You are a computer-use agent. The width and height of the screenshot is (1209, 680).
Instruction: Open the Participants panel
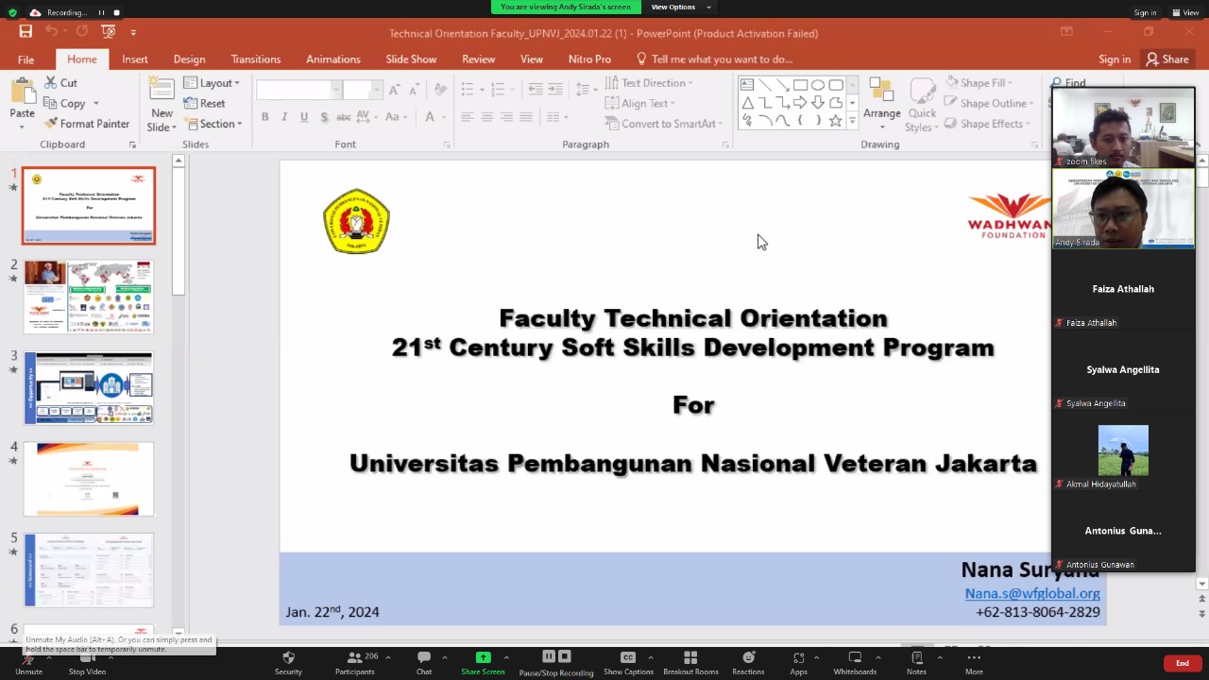click(x=354, y=657)
